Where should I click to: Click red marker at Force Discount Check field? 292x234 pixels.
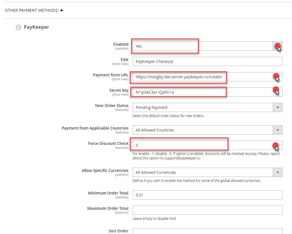(x=276, y=145)
